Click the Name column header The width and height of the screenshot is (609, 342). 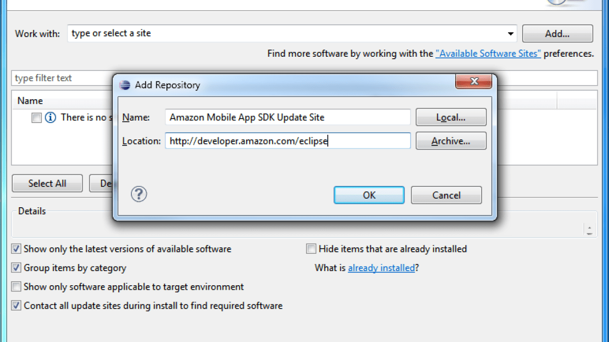coord(30,101)
